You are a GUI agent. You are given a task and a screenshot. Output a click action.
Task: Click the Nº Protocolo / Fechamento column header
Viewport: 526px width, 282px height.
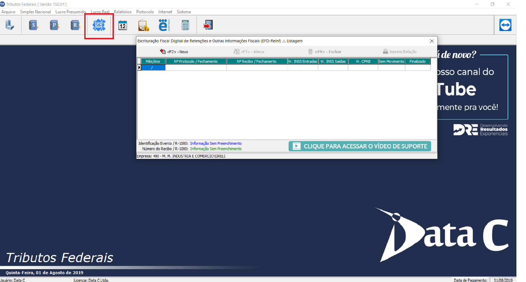196,61
